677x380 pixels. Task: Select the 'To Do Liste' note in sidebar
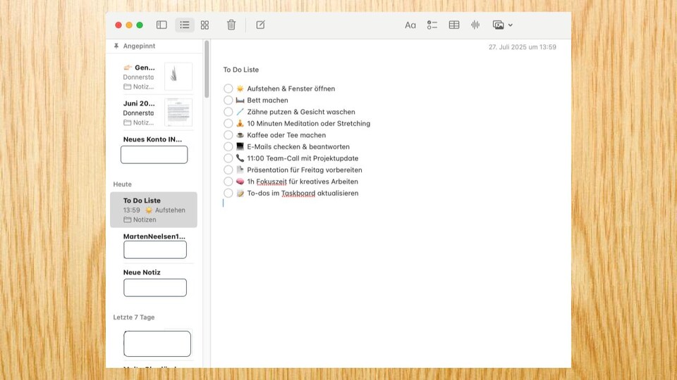pos(154,210)
